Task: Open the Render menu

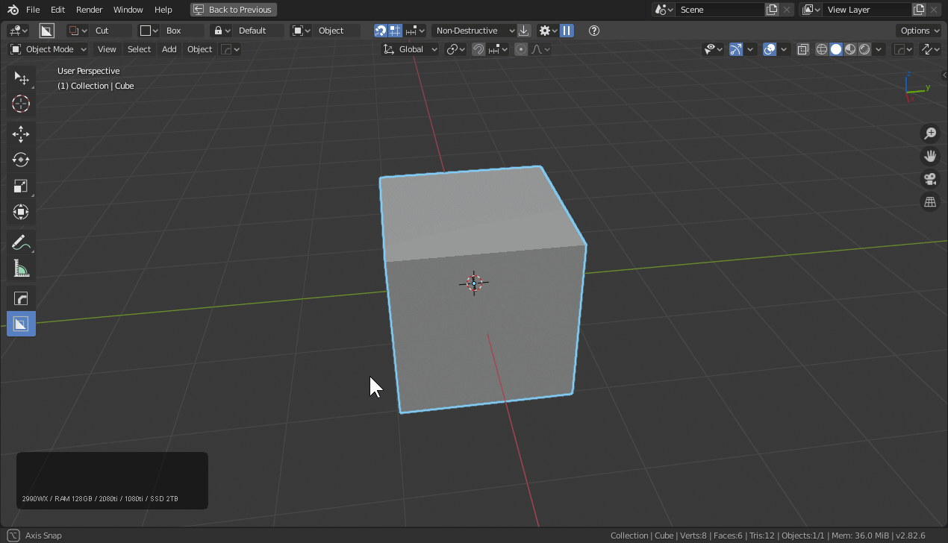Action: (x=90, y=10)
